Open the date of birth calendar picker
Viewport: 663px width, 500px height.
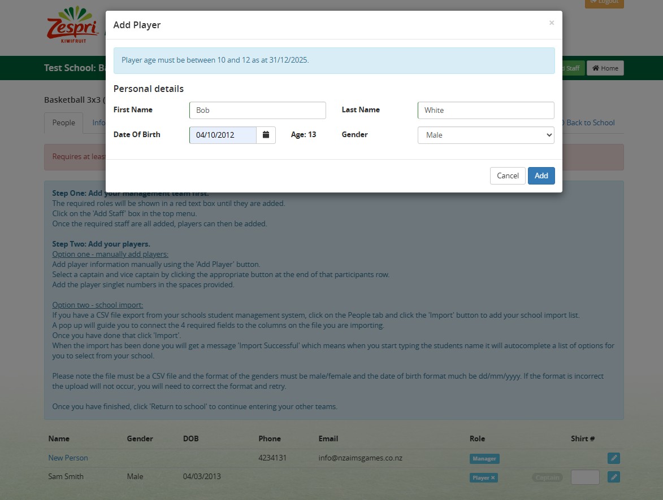coord(266,135)
